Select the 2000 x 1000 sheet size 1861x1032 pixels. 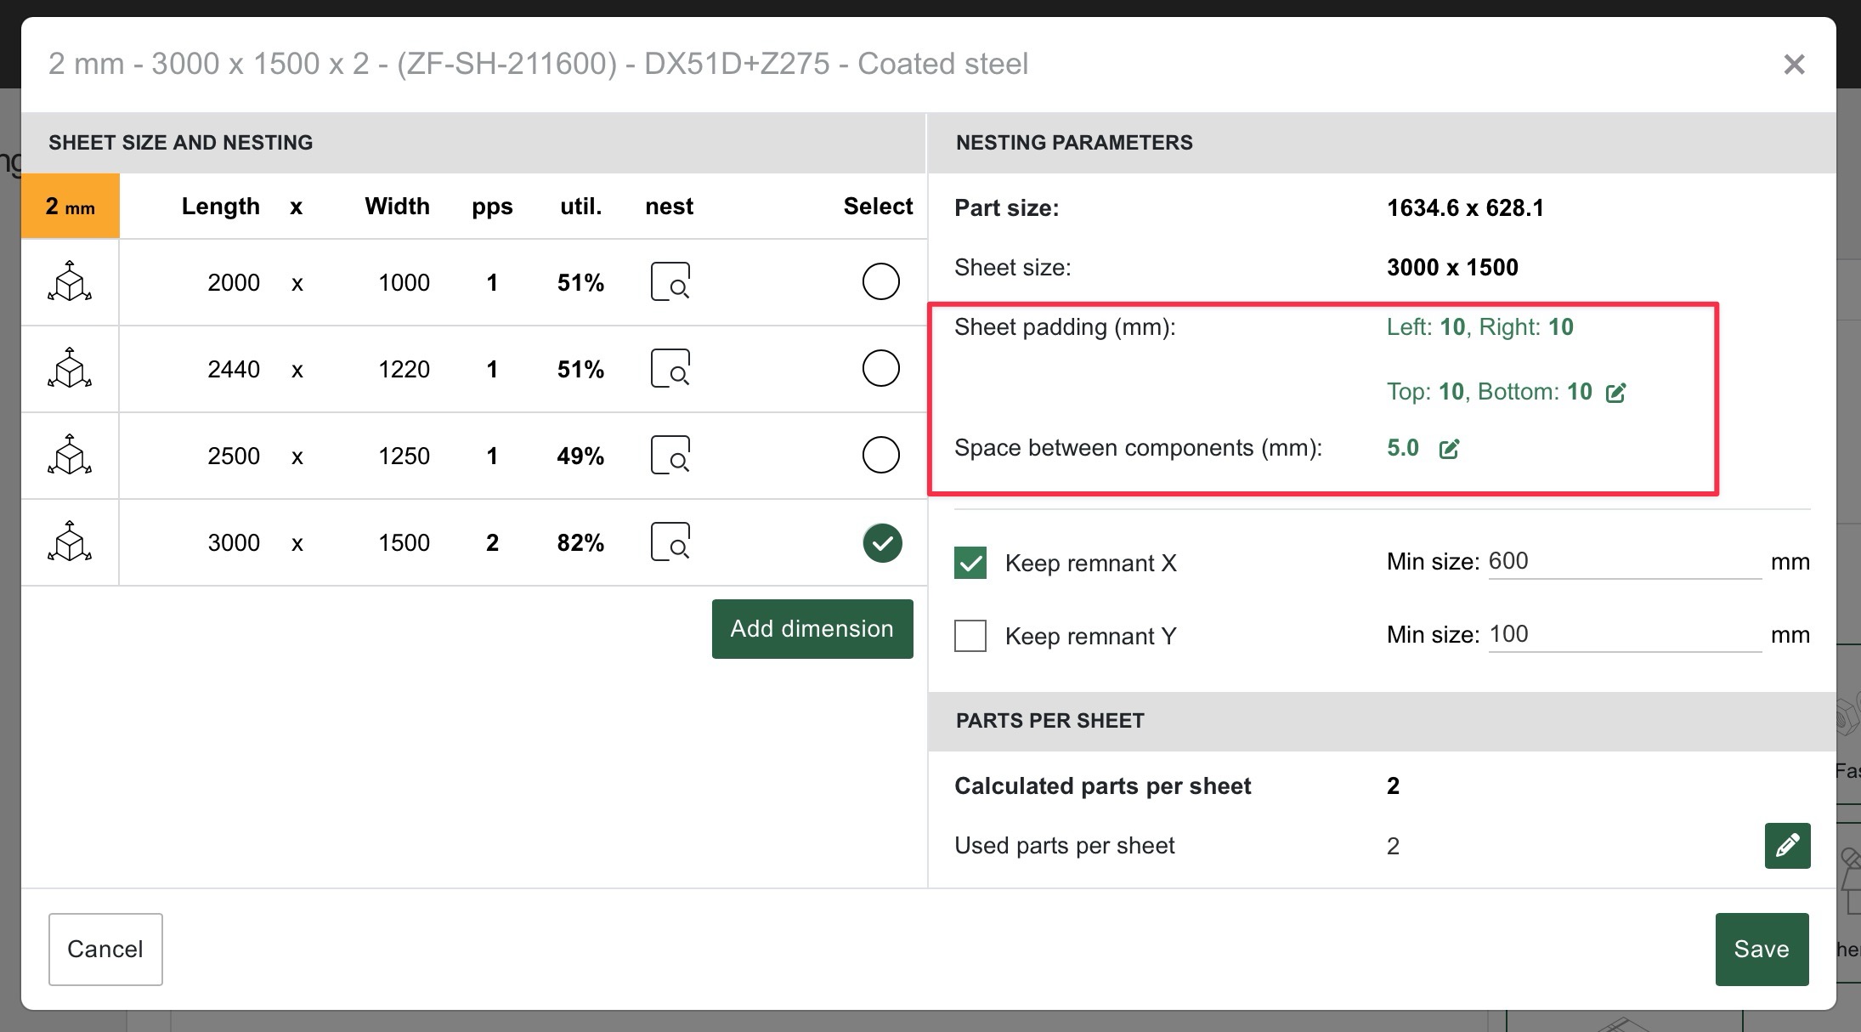pyautogui.click(x=880, y=281)
